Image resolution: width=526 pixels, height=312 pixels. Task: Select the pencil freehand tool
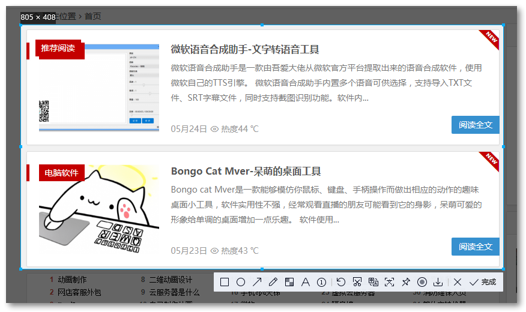[x=273, y=282]
